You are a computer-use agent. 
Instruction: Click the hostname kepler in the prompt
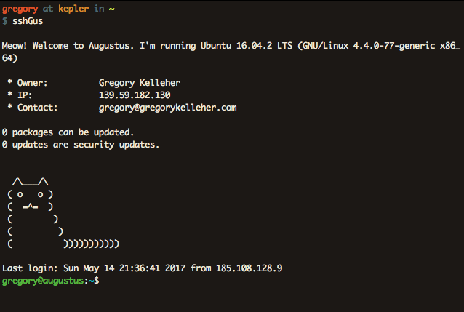coord(73,9)
